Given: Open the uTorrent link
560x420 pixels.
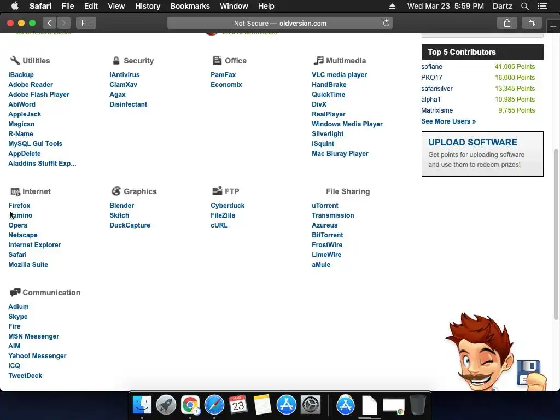Looking at the screenshot, I should coord(325,206).
